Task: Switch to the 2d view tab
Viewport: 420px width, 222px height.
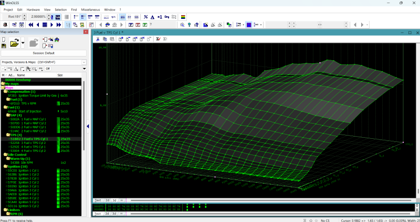Action: (107, 200)
